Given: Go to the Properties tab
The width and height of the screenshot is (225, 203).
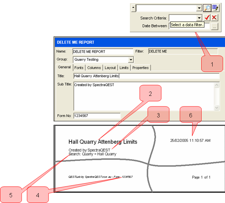Looking at the screenshot, I should [x=141, y=68].
